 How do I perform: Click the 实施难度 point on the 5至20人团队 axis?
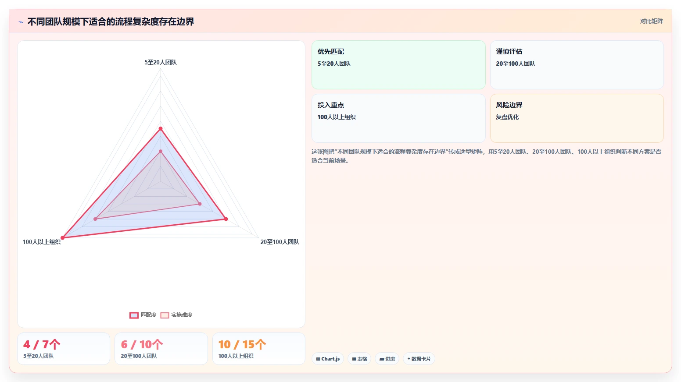(161, 152)
